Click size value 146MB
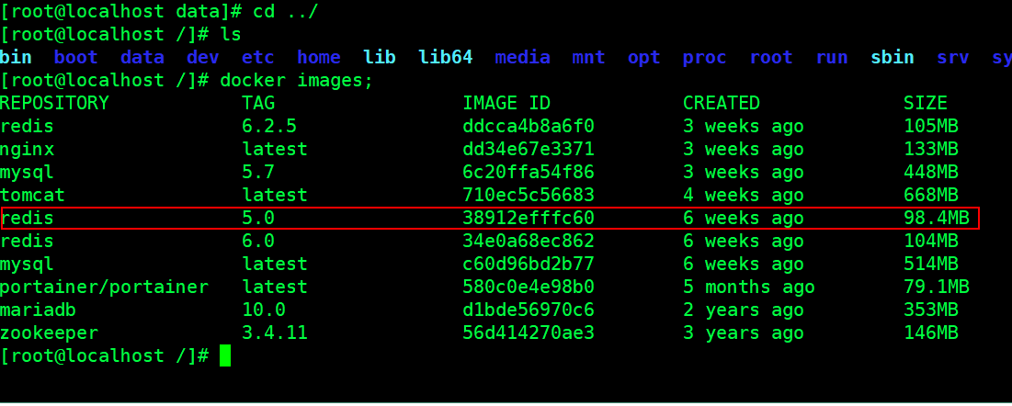Viewport: 1012px width, 406px height. (931, 333)
